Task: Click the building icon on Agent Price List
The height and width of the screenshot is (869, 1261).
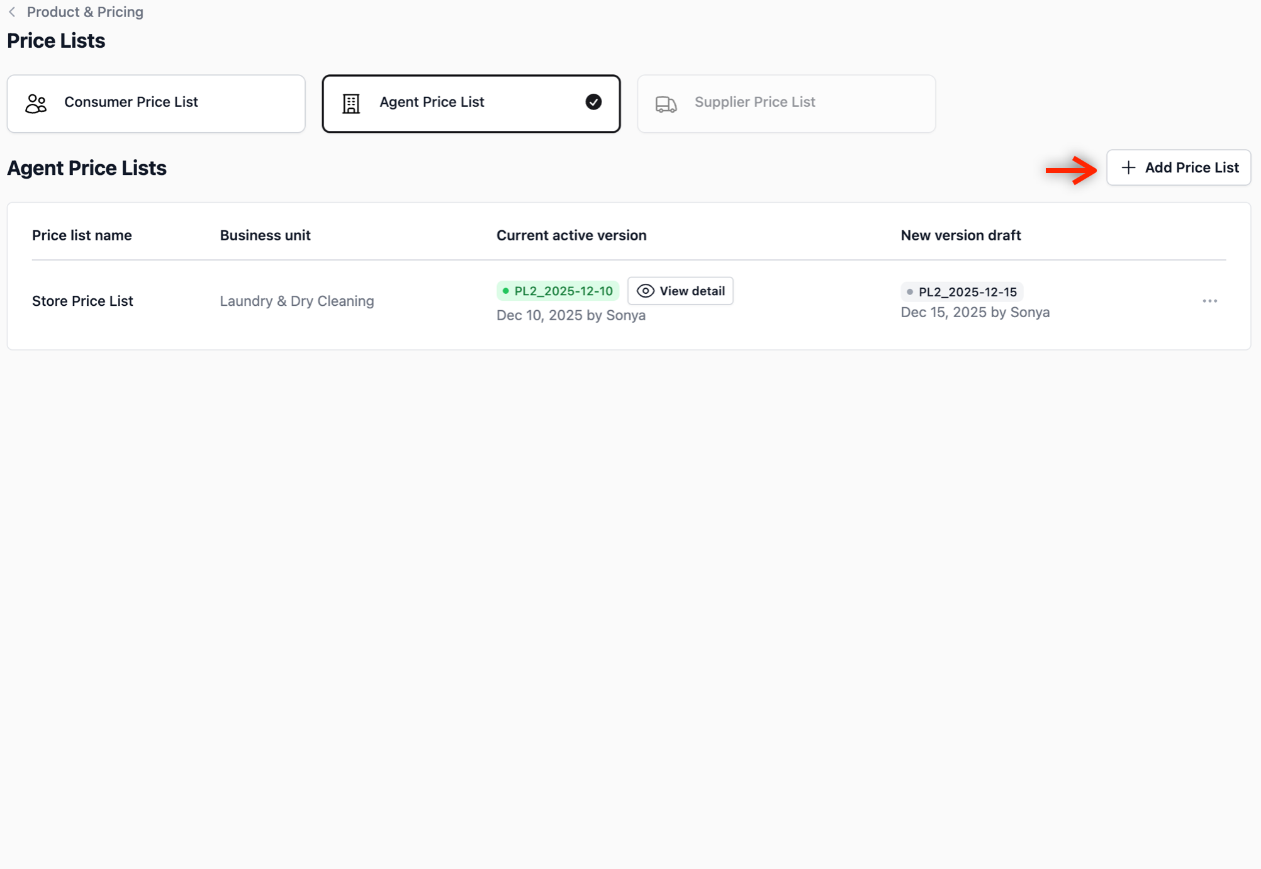Action: [351, 103]
